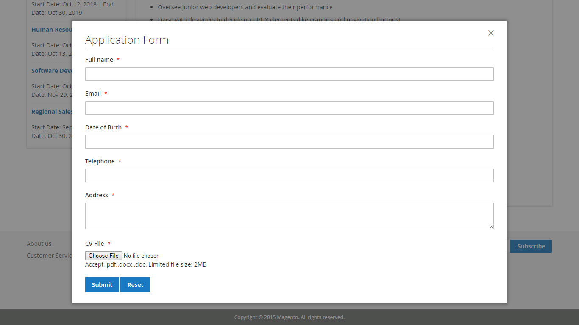Viewport: 579px width, 325px height.
Task: Click the Address textarea resize handle
Action: coord(492,227)
